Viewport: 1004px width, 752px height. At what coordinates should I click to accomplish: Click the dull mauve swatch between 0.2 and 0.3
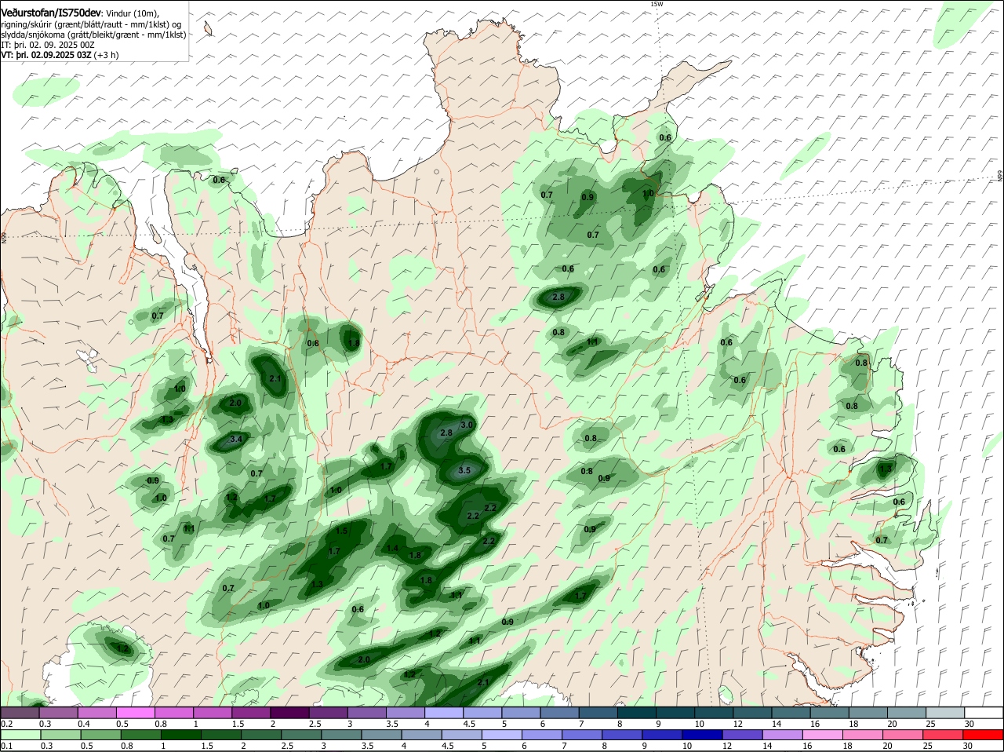20,712
